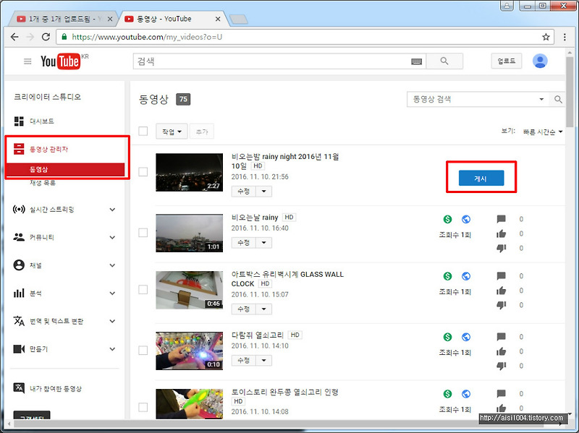Click the 대시보드 dashboard icon
The height and width of the screenshot is (433, 579).
(x=19, y=121)
